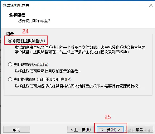
Task: Pick the 使用物理磁盘 (适用于高级用户)(P) radio circle
Action: (x=10, y=79)
